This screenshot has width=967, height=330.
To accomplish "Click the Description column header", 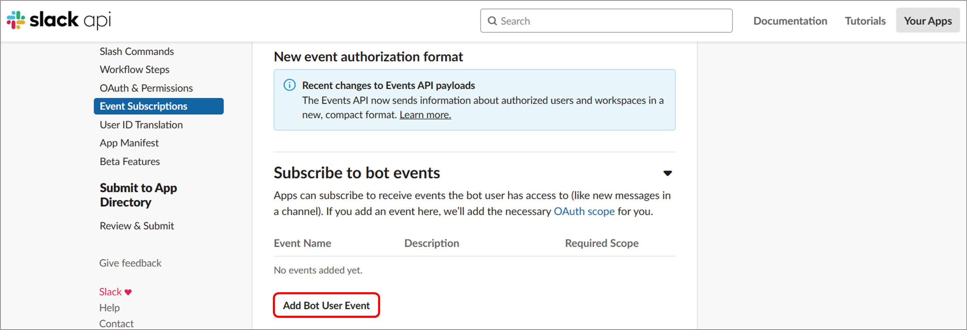I will (x=432, y=243).
